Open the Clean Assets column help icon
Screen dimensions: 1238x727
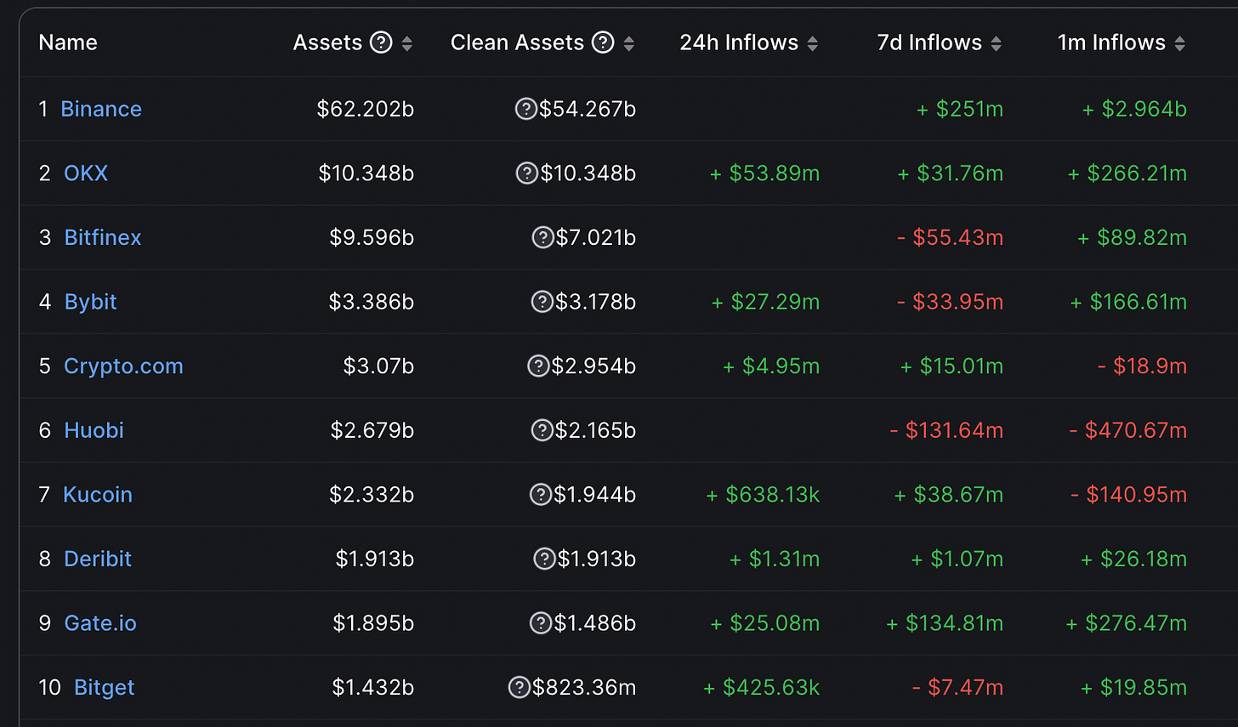pyautogui.click(x=603, y=43)
